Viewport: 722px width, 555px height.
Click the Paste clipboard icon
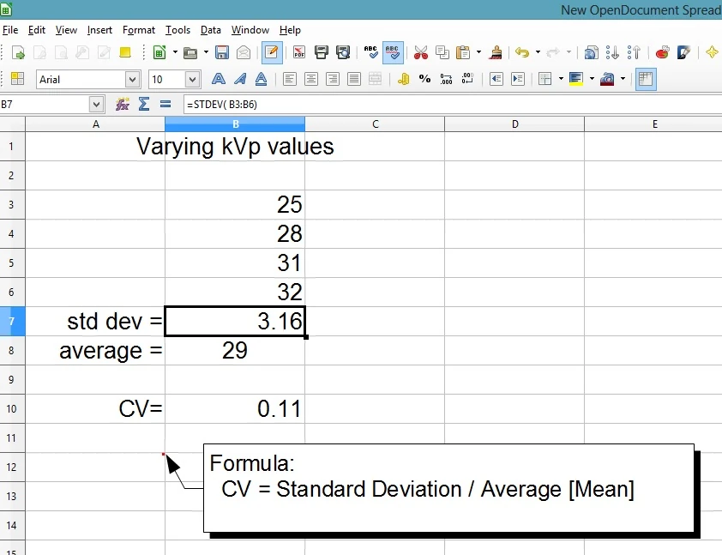point(463,52)
